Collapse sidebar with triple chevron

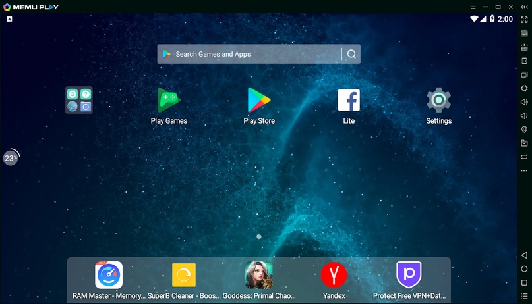click(524, 7)
